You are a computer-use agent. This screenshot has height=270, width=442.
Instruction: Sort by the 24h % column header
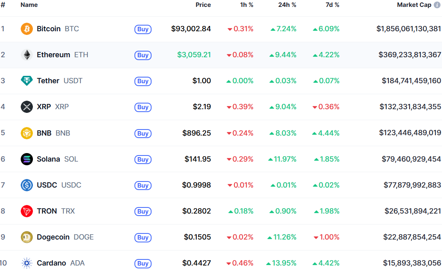[x=287, y=5]
